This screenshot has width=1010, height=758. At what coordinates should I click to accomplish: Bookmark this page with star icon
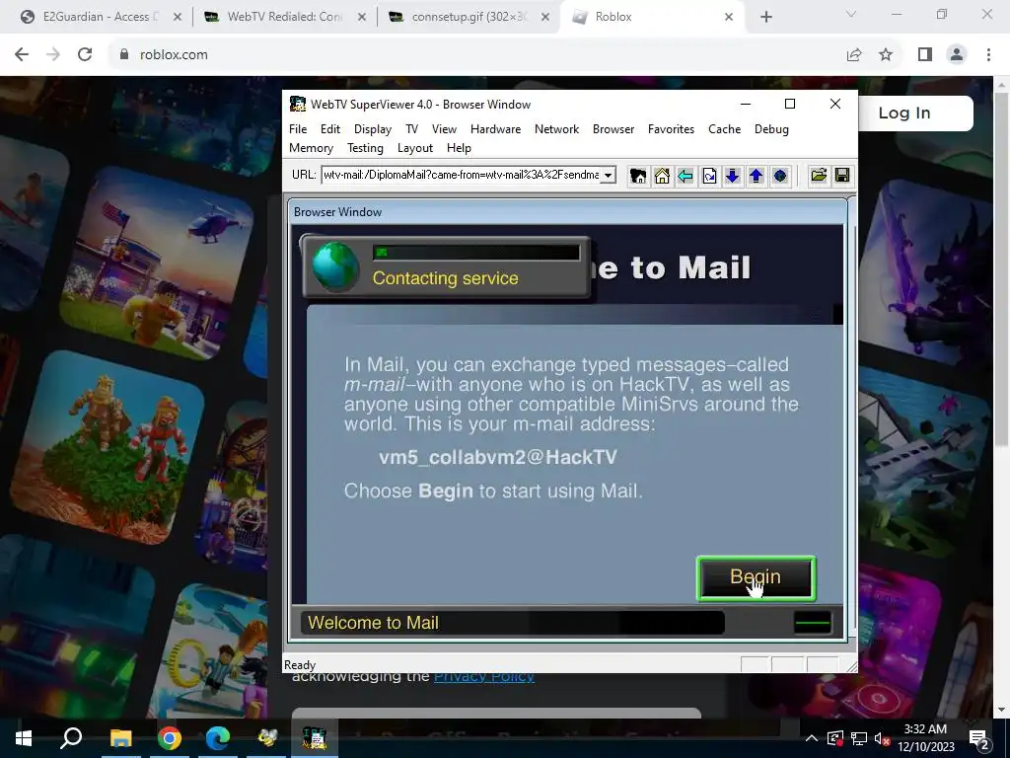coord(886,55)
